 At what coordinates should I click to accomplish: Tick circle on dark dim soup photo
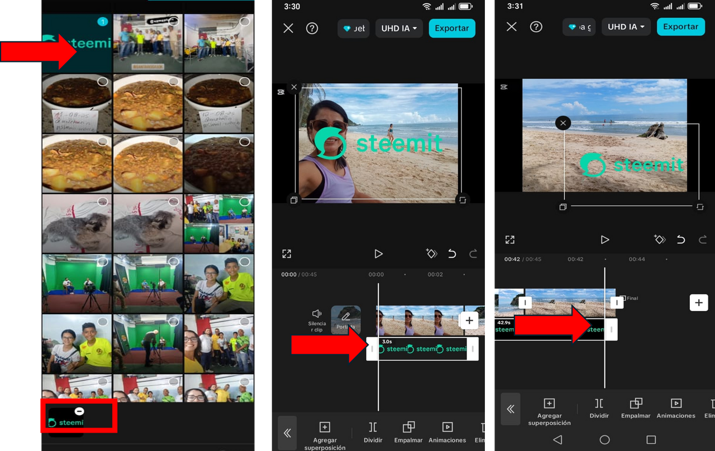click(x=245, y=142)
